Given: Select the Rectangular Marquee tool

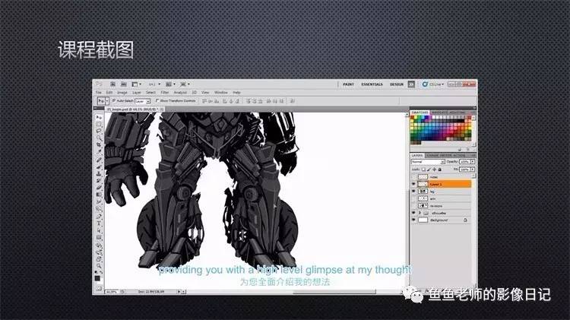Looking at the screenshot, I should point(99,125).
